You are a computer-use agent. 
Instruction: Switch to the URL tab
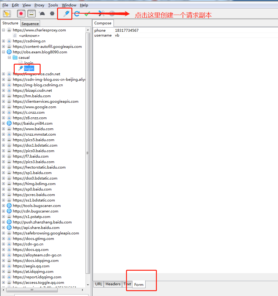pos(99,284)
